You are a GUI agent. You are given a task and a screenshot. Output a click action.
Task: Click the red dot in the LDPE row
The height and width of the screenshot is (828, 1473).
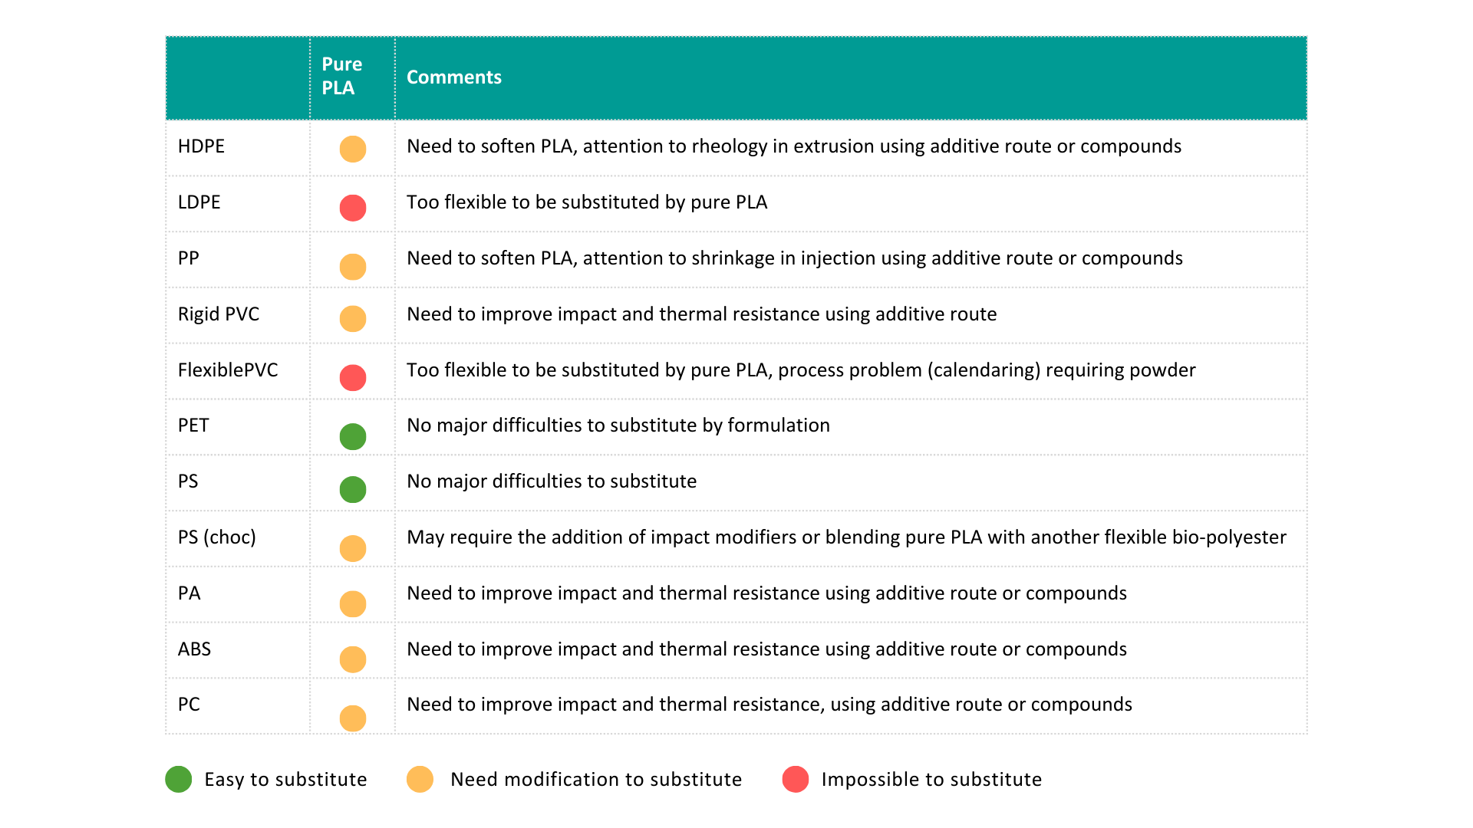click(x=353, y=208)
